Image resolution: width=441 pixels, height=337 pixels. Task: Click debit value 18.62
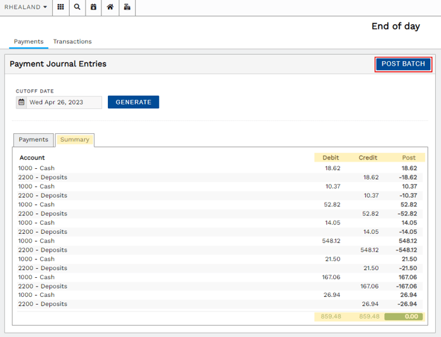[x=332, y=168]
